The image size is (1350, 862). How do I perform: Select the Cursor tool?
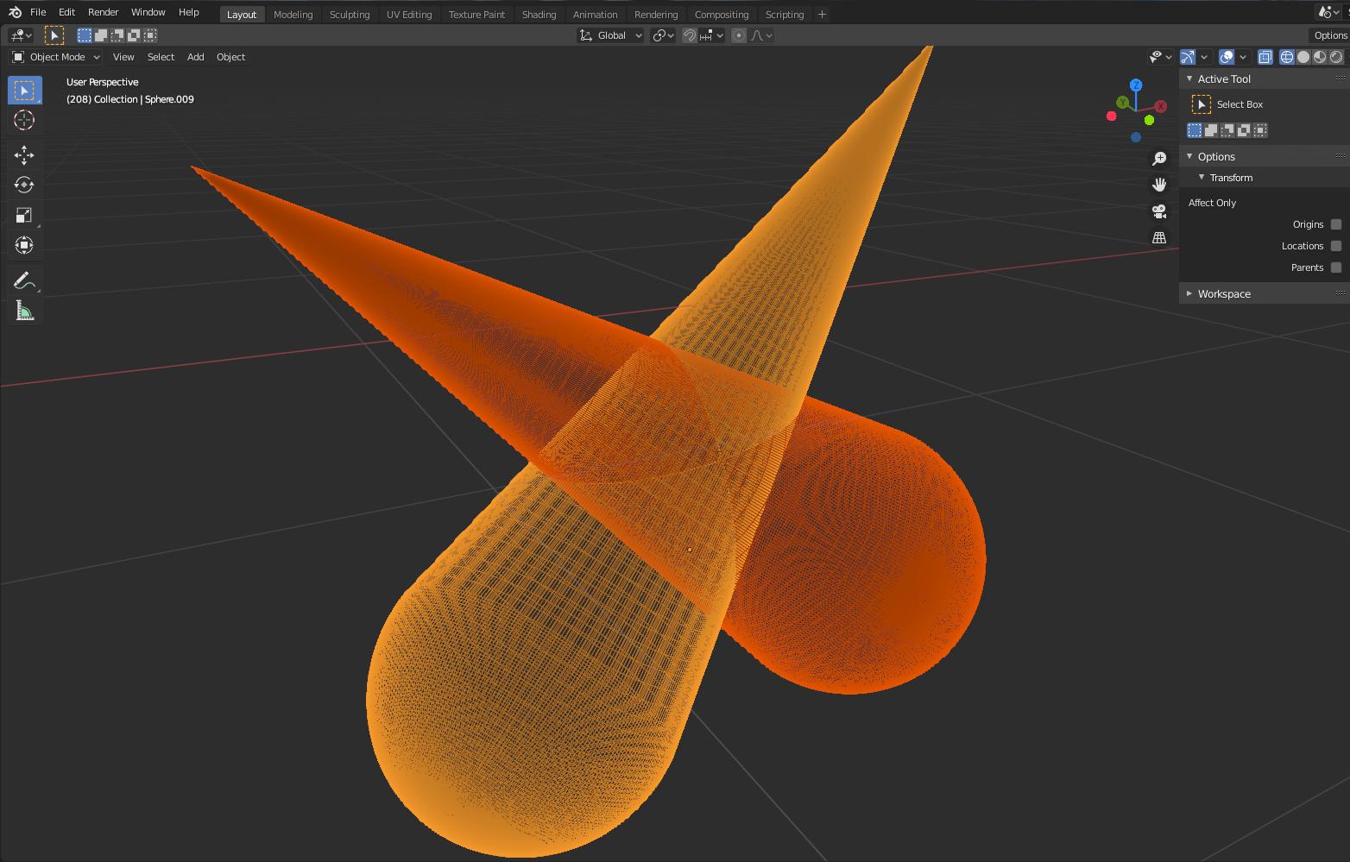(x=24, y=121)
